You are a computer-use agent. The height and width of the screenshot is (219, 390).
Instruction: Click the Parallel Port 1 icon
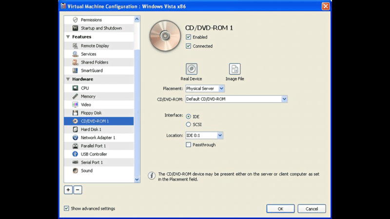[x=75, y=146]
